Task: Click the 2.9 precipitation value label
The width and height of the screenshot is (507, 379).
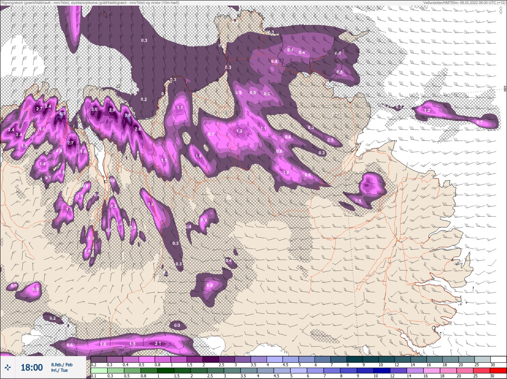Action: [112, 110]
